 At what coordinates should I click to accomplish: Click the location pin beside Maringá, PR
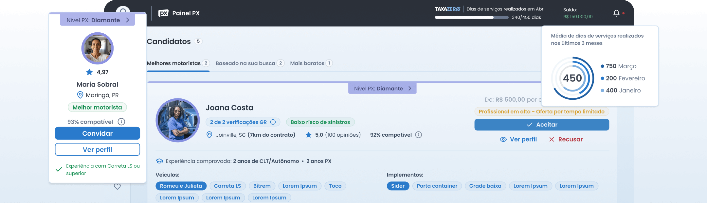coord(80,95)
